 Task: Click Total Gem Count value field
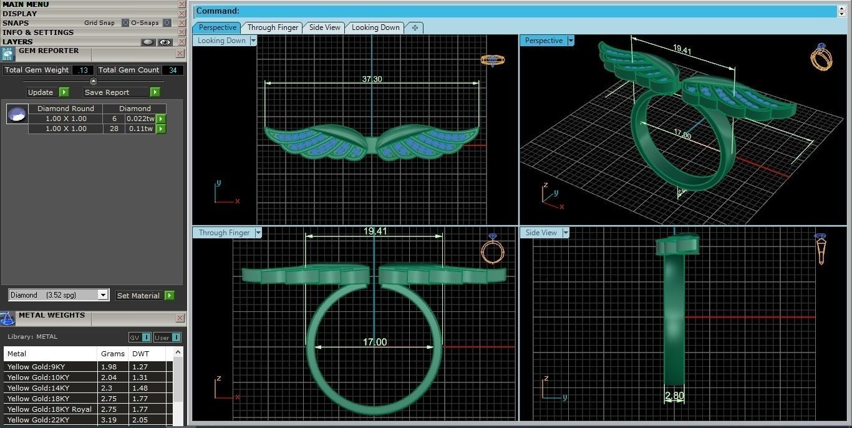pos(173,71)
